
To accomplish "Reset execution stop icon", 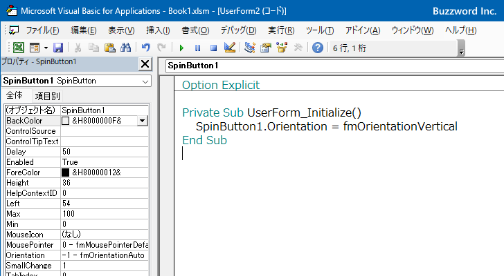I will [213, 48].
